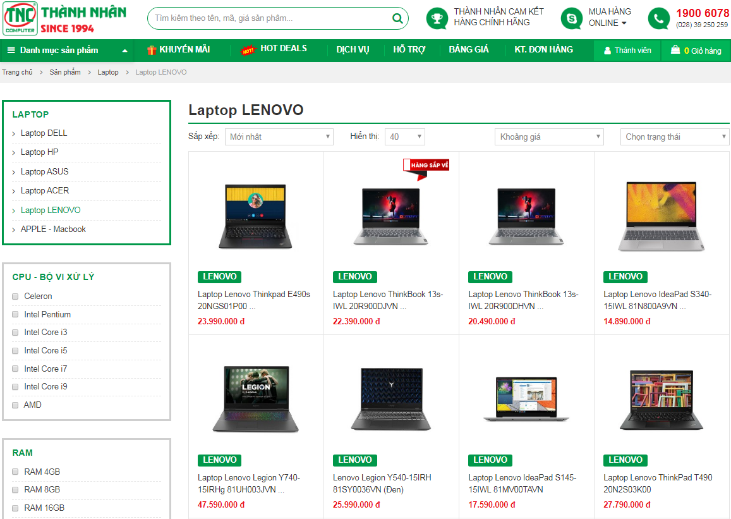Click the magnifier search icon
This screenshot has width=731, height=519.
tap(397, 18)
